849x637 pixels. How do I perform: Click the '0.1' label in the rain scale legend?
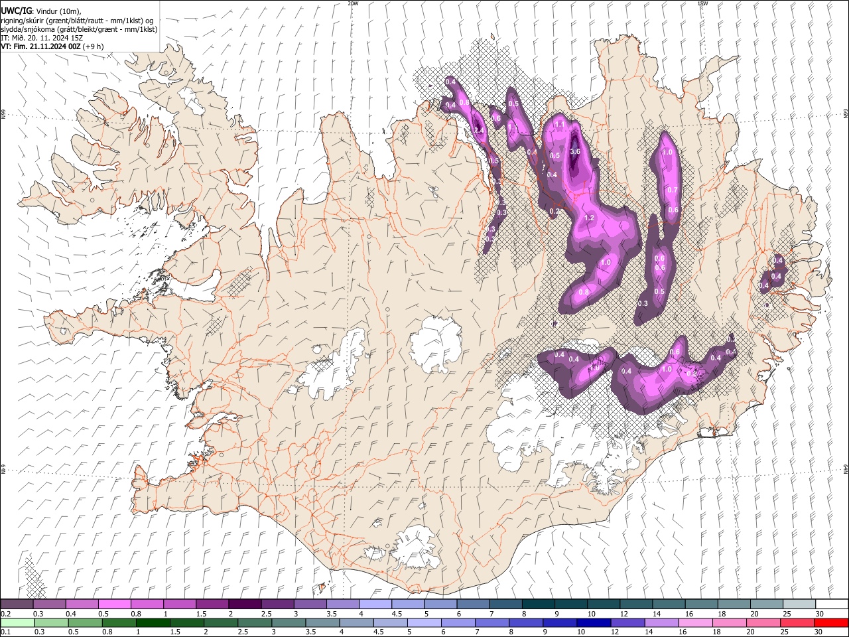click(x=5, y=632)
